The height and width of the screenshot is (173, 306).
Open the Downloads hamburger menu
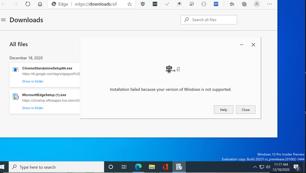(3, 20)
